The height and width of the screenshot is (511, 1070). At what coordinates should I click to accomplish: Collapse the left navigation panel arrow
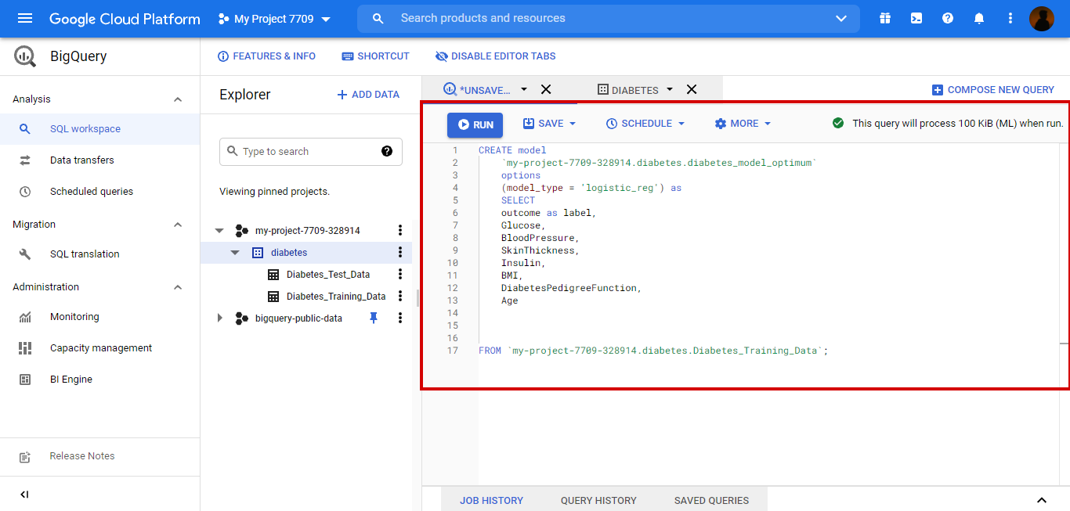(x=24, y=495)
